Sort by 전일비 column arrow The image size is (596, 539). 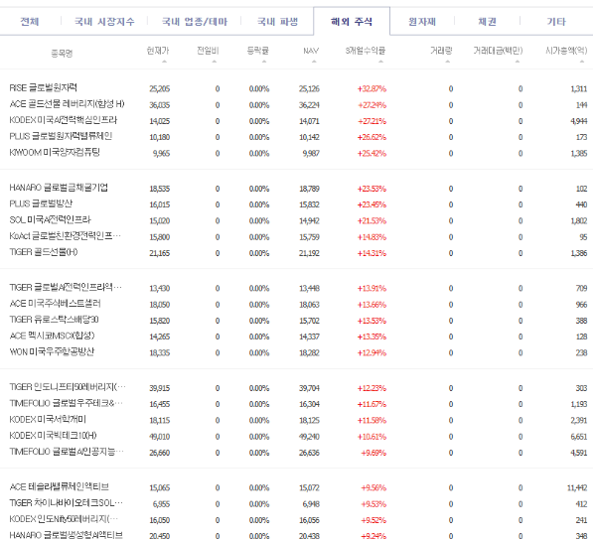[x=215, y=62]
